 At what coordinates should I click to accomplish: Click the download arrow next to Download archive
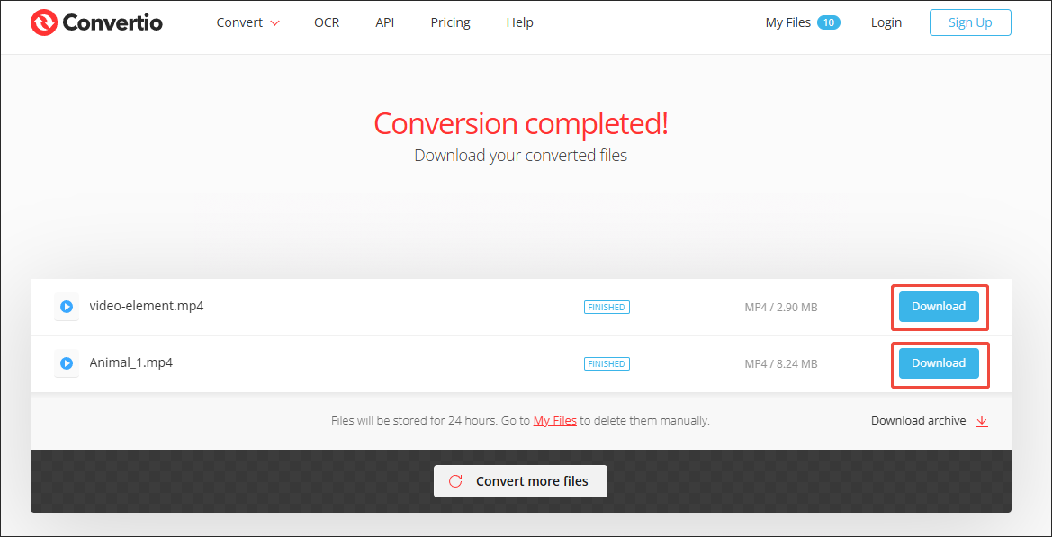(x=982, y=420)
